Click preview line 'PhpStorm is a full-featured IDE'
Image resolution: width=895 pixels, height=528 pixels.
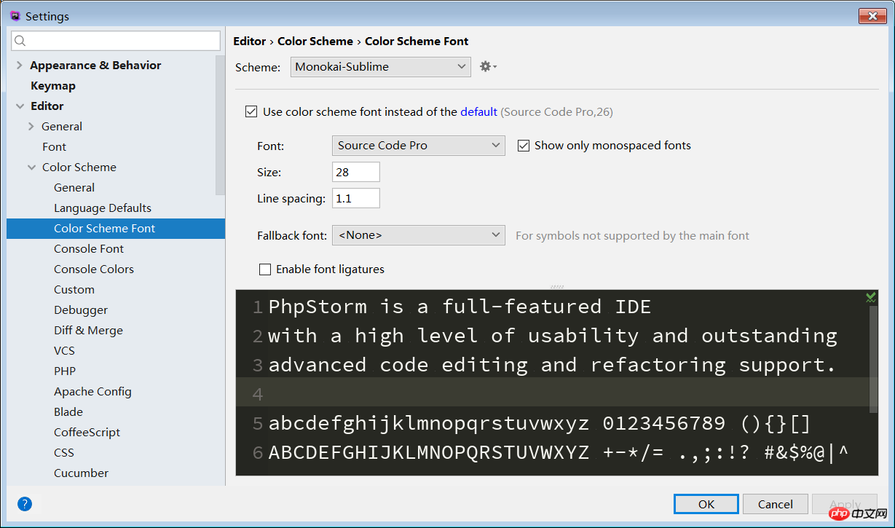point(460,307)
